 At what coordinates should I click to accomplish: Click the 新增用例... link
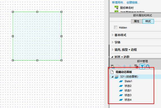pos(119,2)
